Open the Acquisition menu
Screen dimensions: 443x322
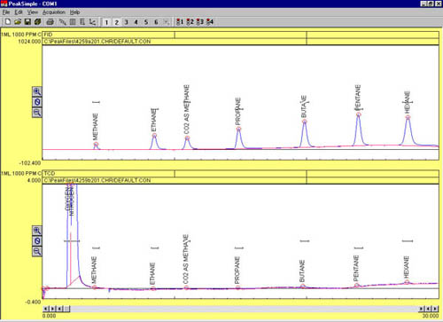54,12
